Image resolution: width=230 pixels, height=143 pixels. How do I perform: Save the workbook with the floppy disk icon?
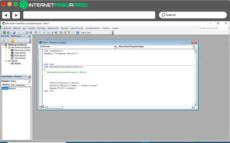14,33
